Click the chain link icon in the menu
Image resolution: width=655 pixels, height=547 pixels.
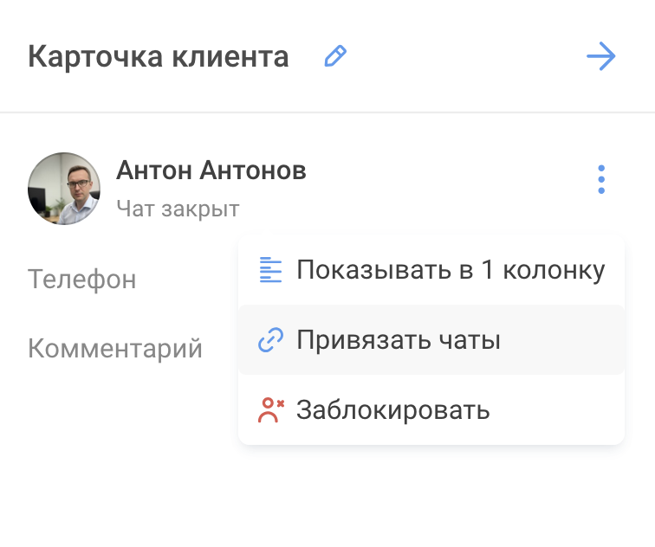271,340
